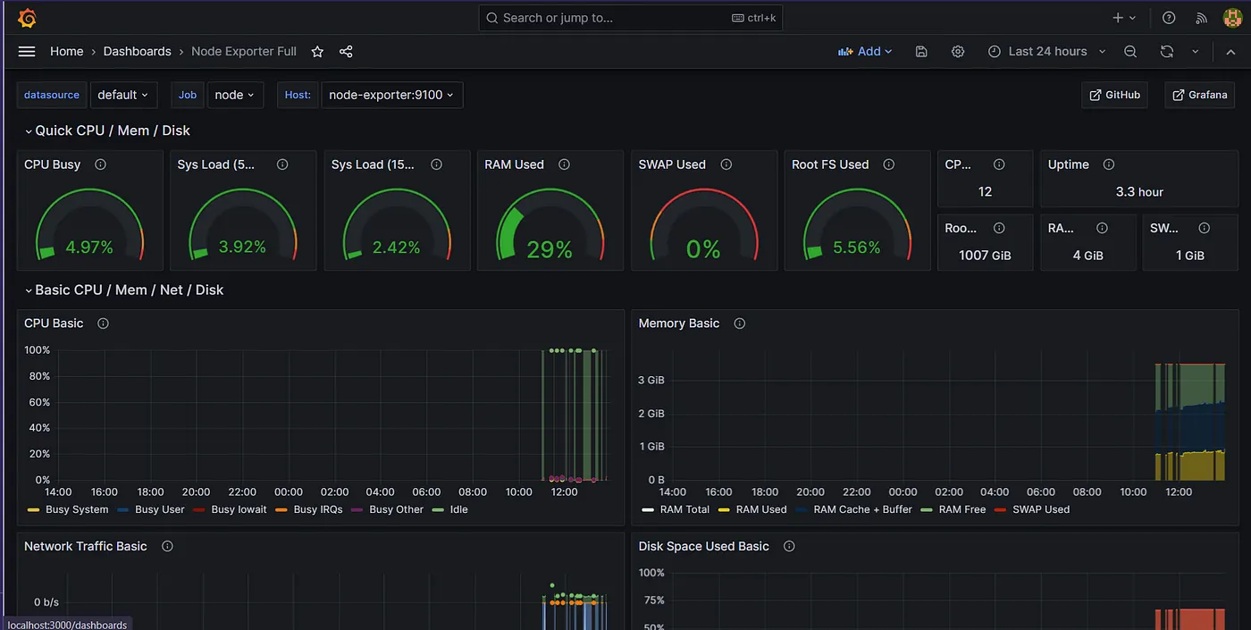The height and width of the screenshot is (630, 1251).
Task: Click the Search or jump to field
Action: (x=631, y=18)
